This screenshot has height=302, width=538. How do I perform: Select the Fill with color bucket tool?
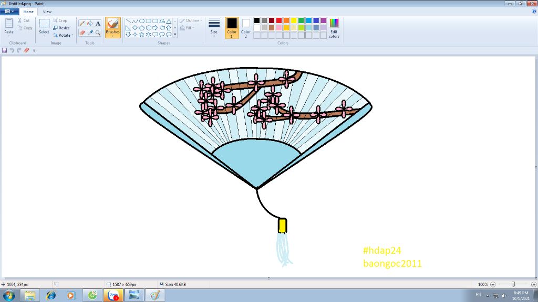coord(90,23)
